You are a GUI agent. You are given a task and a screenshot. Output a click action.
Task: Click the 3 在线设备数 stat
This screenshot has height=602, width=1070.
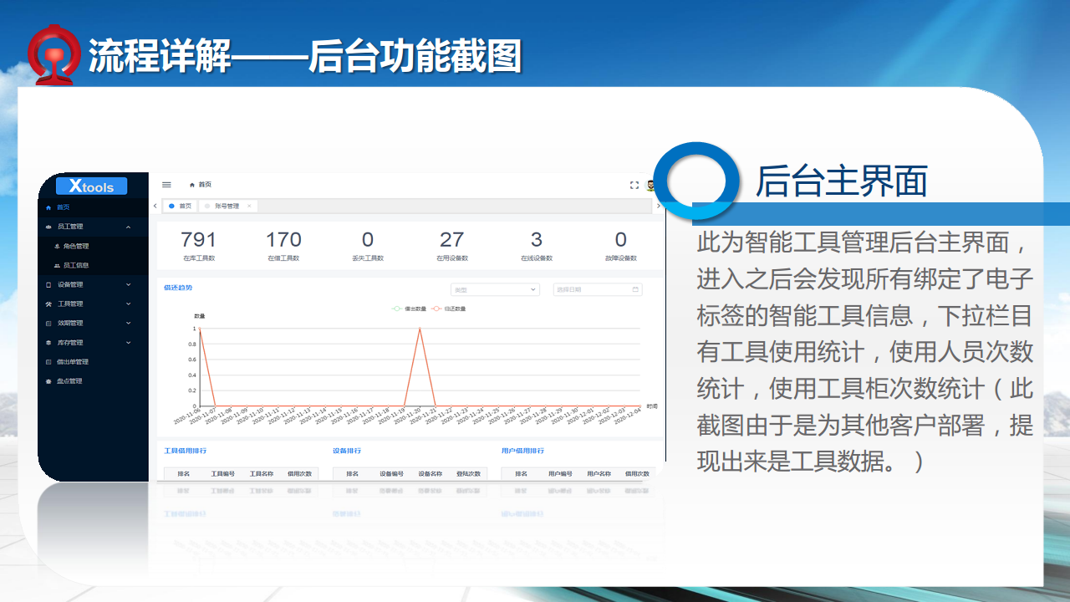pos(537,245)
